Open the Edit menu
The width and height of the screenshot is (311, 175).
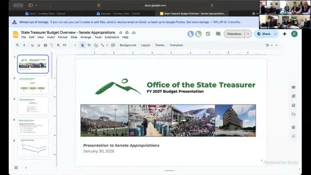click(x=32, y=37)
